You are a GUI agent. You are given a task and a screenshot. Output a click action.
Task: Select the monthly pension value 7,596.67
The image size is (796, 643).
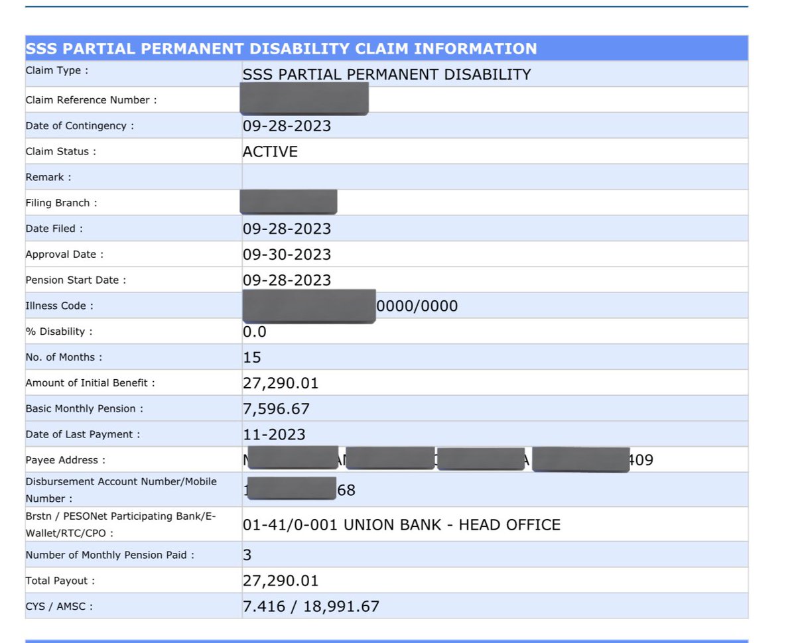coord(276,409)
